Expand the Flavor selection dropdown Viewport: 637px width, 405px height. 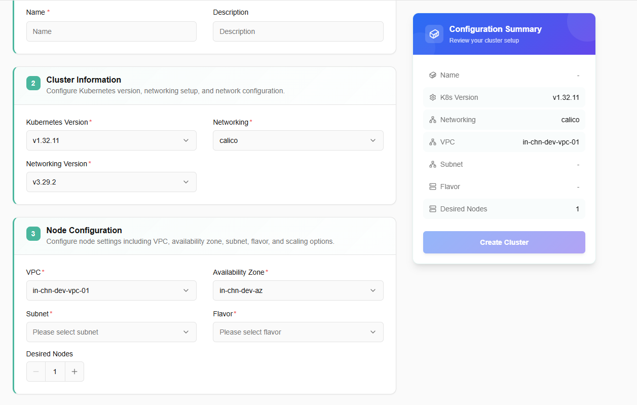pyautogui.click(x=298, y=332)
